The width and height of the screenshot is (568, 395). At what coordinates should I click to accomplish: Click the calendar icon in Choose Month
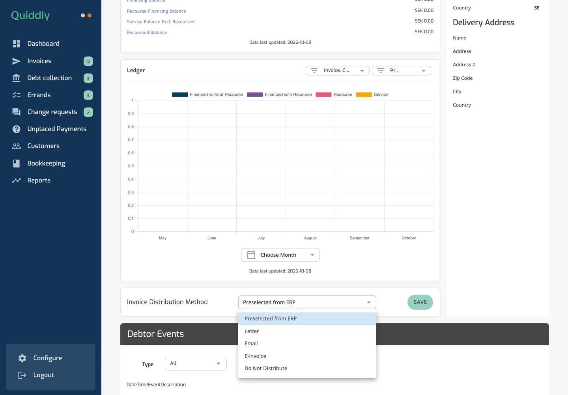tap(251, 255)
